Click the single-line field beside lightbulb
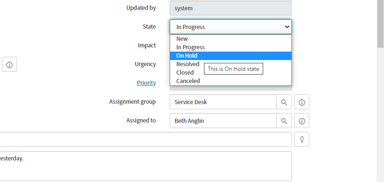The image size is (384, 182). click(x=146, y=139)
